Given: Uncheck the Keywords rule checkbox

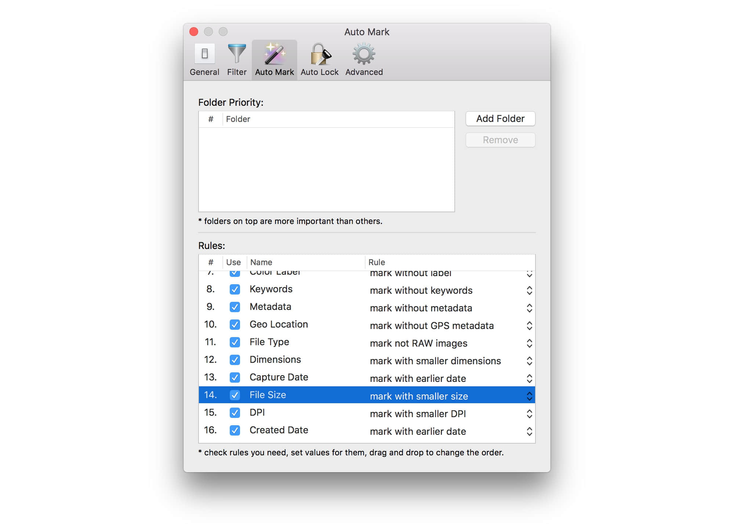Looking at the screenshot, I should (x=235, y=289).
